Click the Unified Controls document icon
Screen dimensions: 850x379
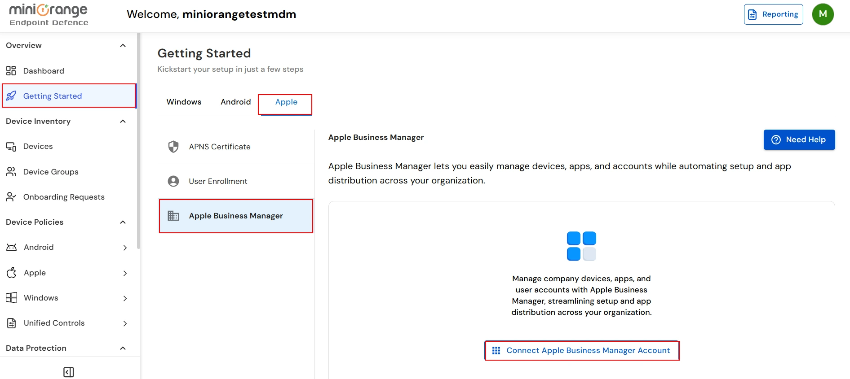click(12, 323)
